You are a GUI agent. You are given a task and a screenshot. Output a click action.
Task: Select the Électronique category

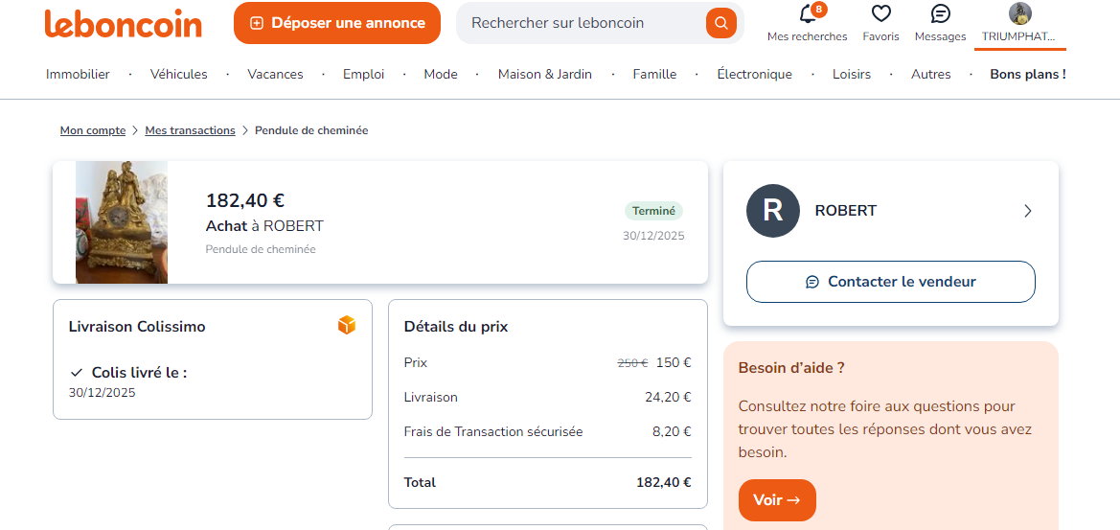(x=754, y=74)
